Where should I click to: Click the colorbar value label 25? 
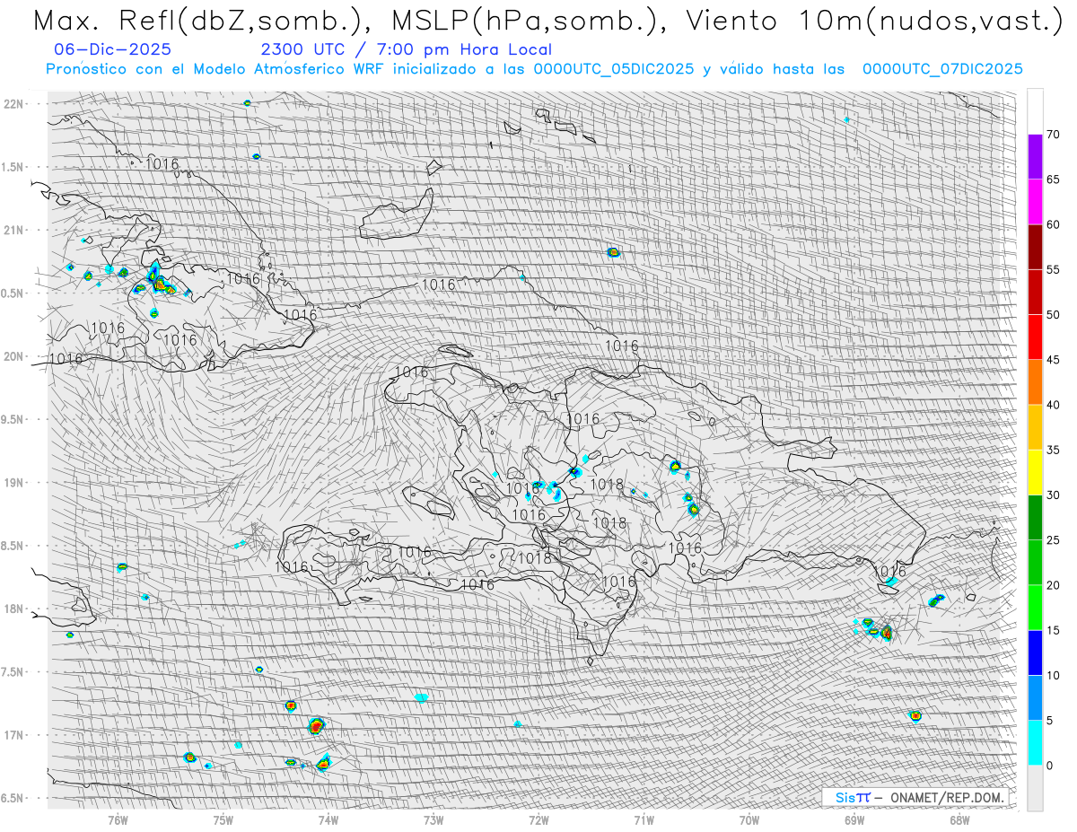coord(1053,539)
